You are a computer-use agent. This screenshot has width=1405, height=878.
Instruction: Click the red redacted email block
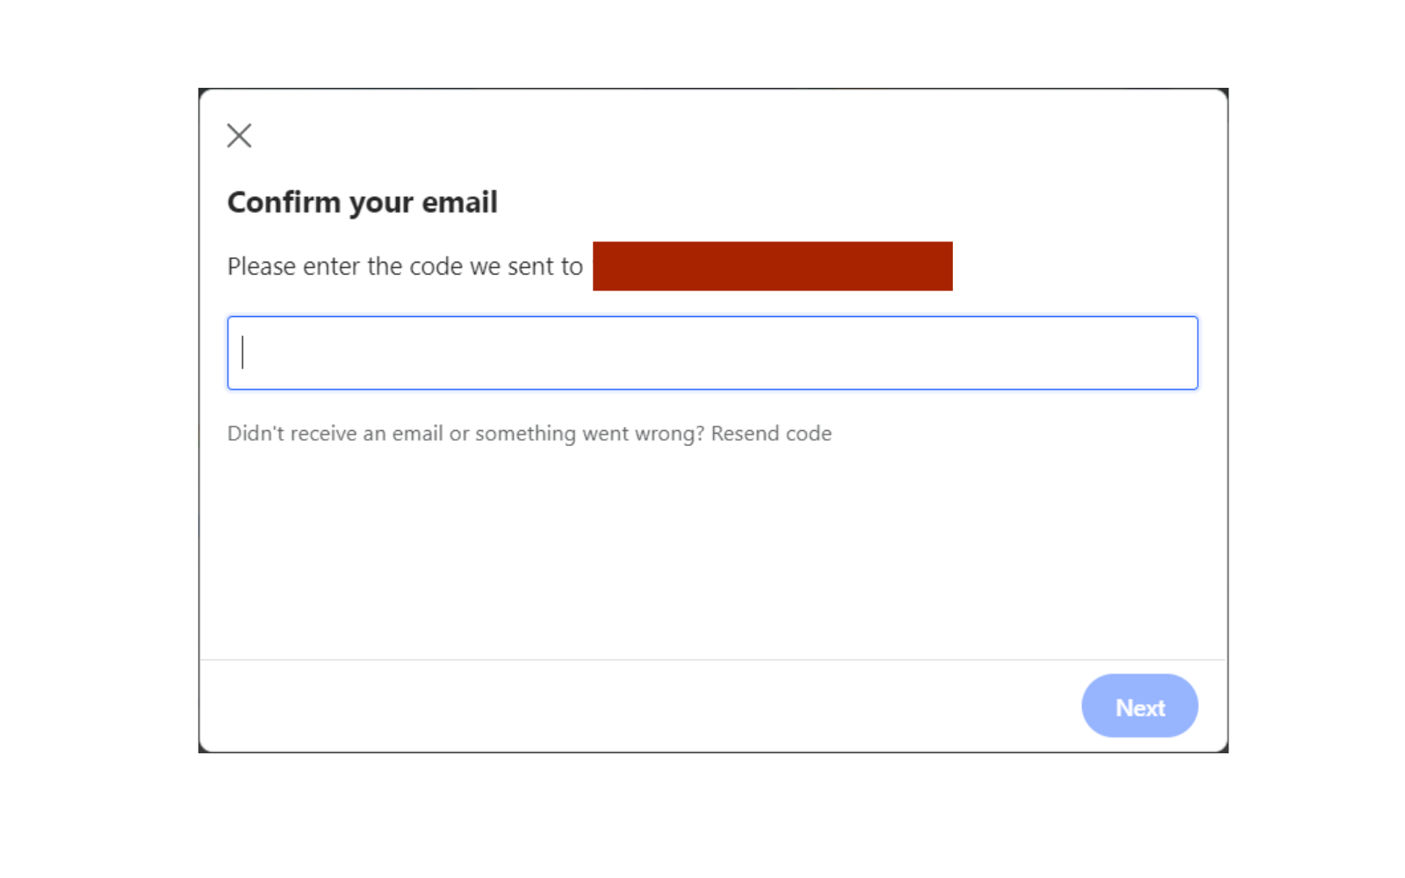click(x=772, y=266)
